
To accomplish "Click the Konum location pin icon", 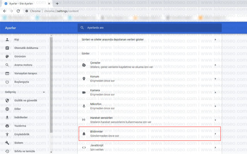I will pyautogui.click(x=84, y=79).
